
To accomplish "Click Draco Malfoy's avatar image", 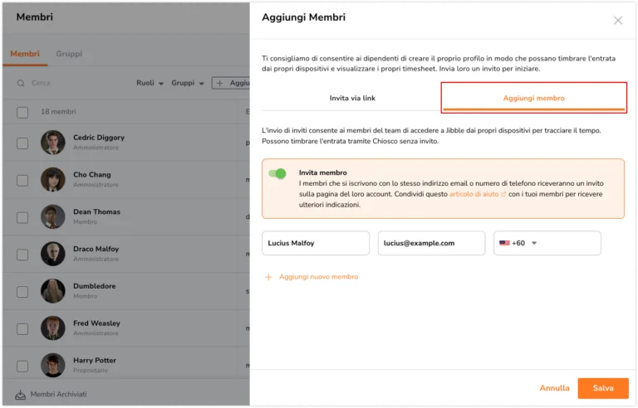I will coord(53,254).
